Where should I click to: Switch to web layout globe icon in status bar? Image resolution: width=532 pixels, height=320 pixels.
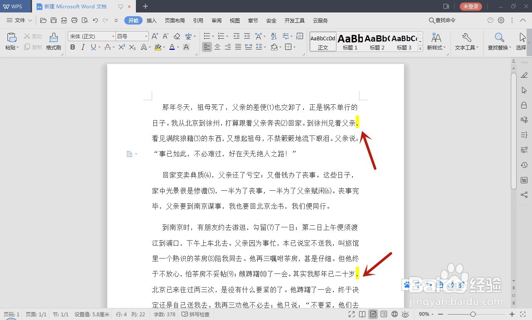[395, 314]
